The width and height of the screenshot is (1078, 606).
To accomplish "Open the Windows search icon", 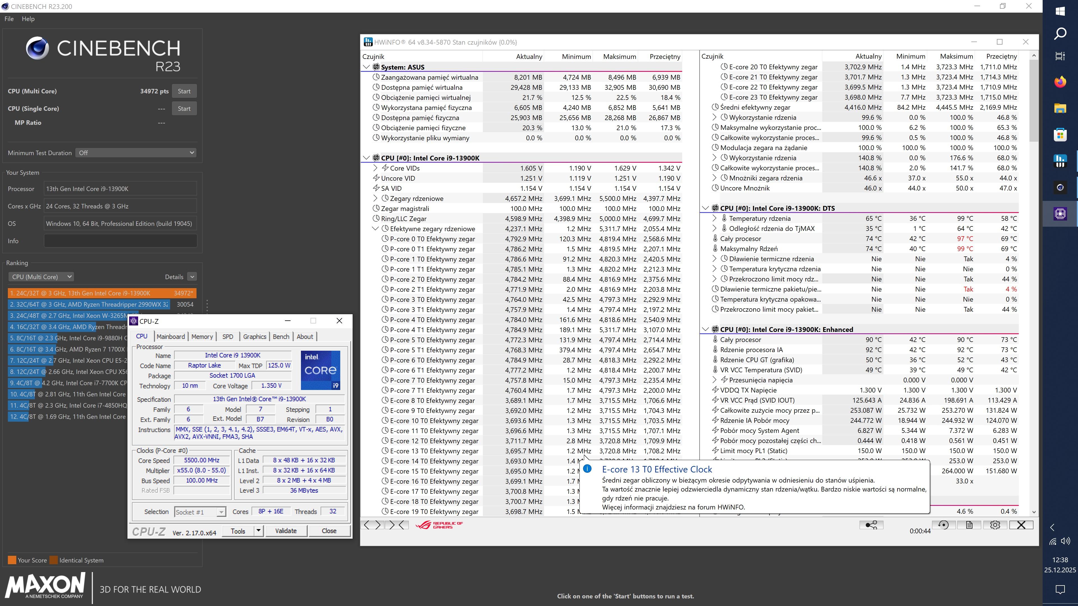I will [1059, 33].
